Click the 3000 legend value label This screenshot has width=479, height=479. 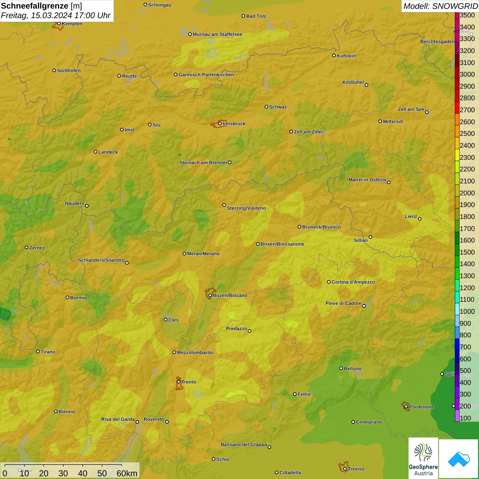click(467, 74)
